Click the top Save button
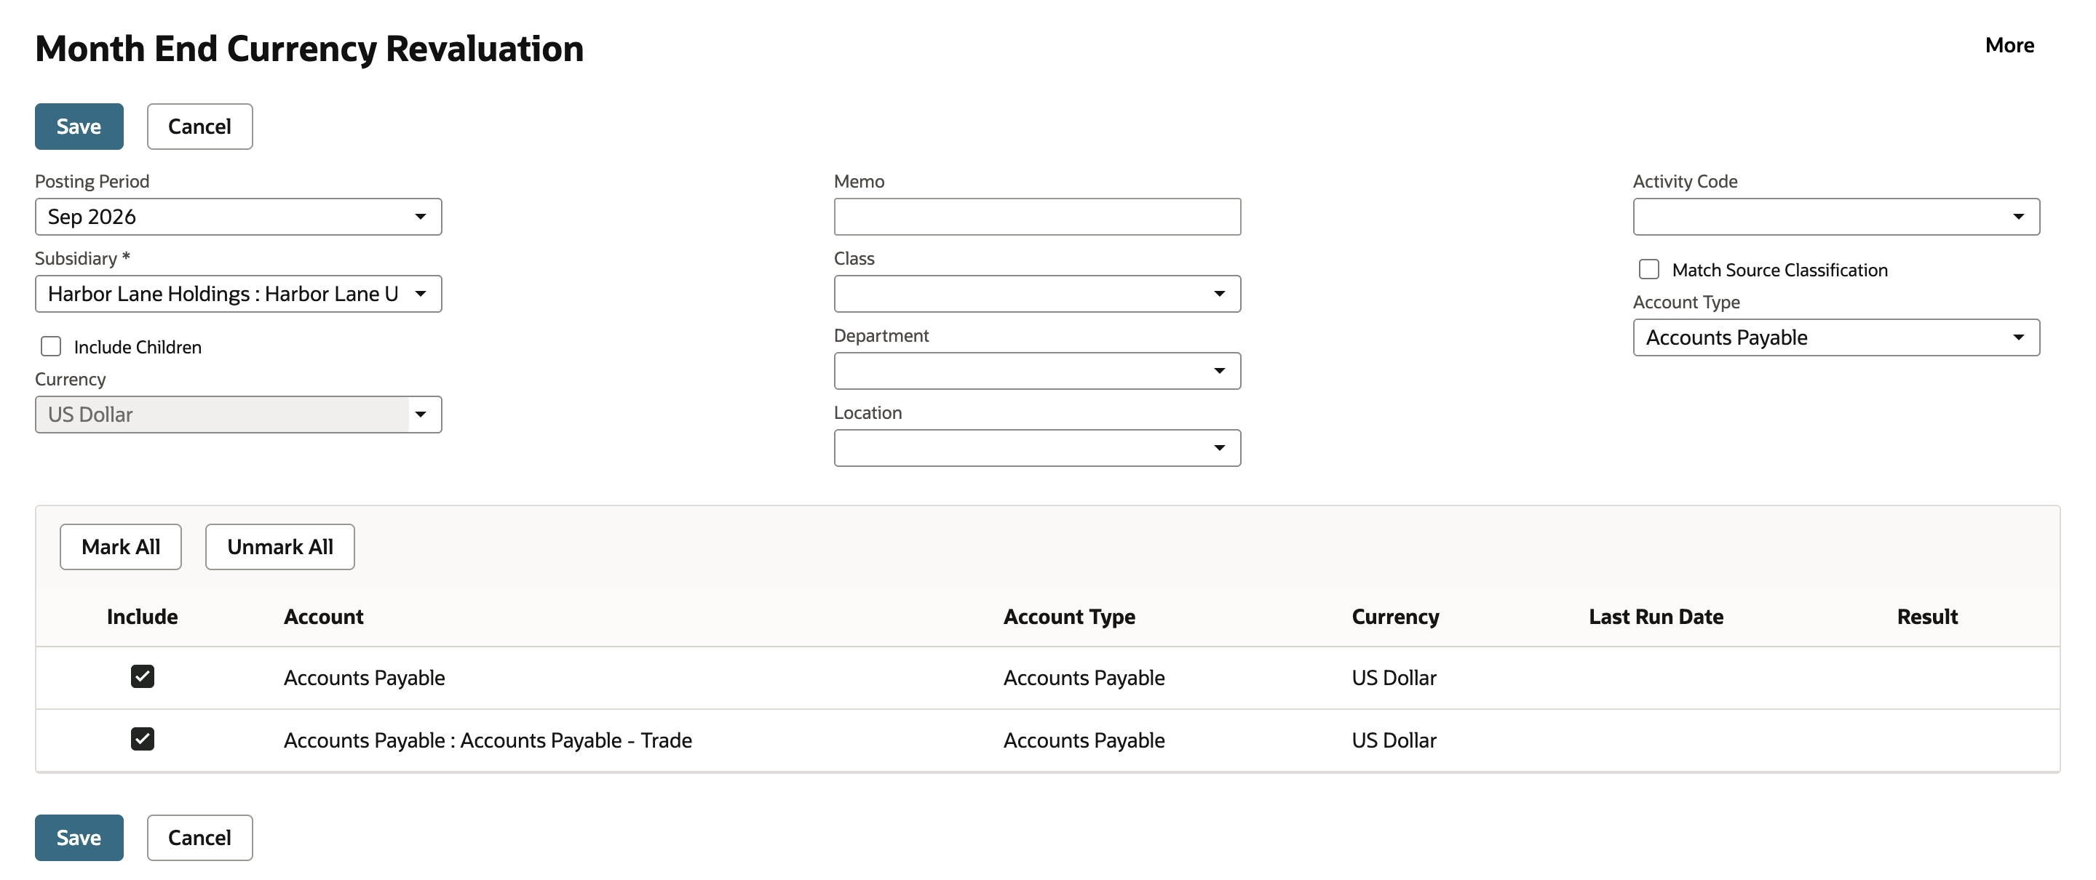Viewport: 2096px width, 880px height. pos(79,126)
